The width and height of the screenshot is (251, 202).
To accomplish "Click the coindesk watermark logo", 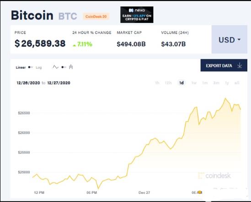I will (x=214, y=175).
